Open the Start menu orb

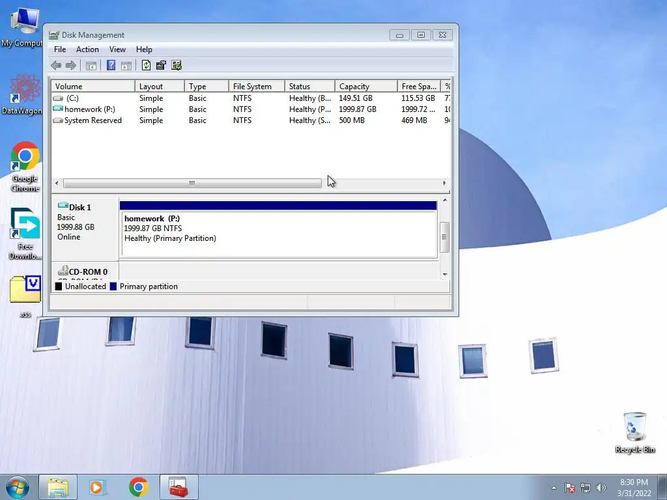coord(18,487)
